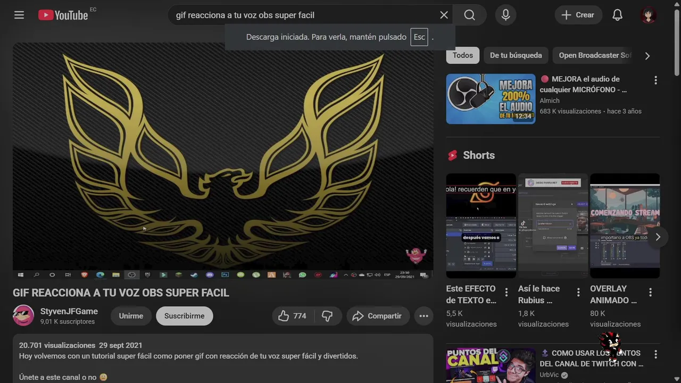
Task: Click Este EFECTO de TEXTO short title
Action: click(471, 294)
